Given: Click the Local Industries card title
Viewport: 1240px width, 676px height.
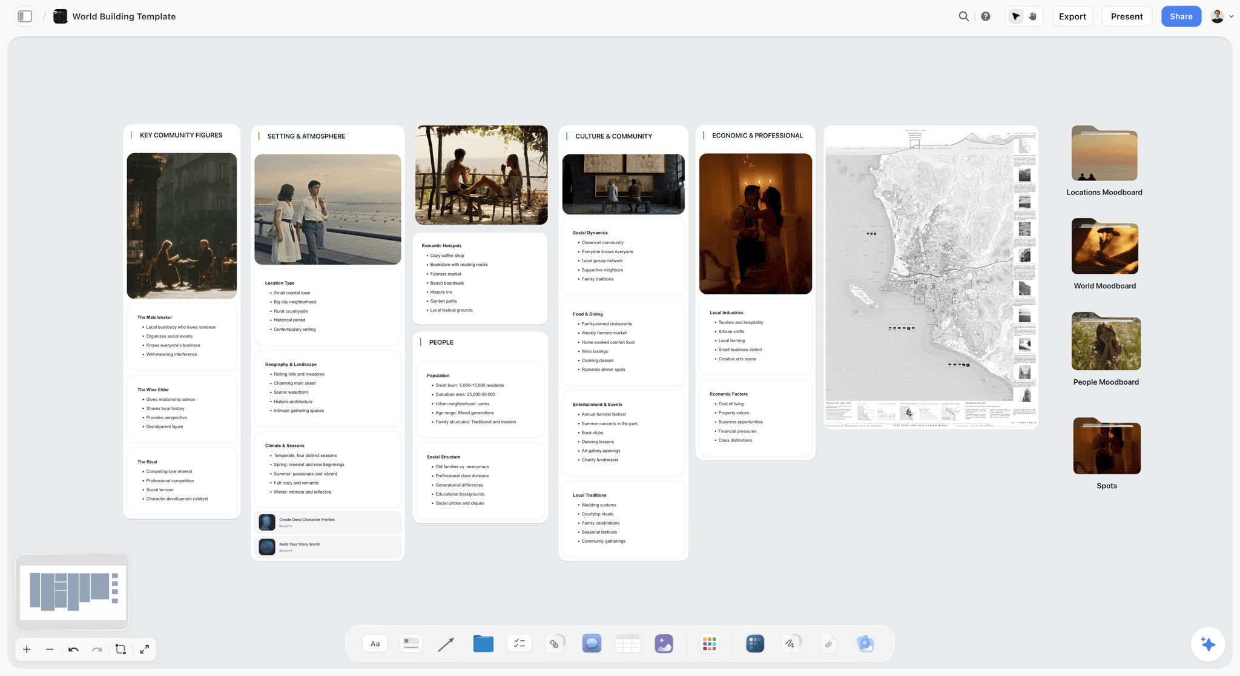Looking at the screenshot, I should coord(727,313).
